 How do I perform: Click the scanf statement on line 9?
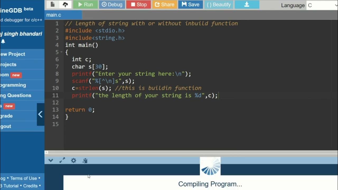103,81
